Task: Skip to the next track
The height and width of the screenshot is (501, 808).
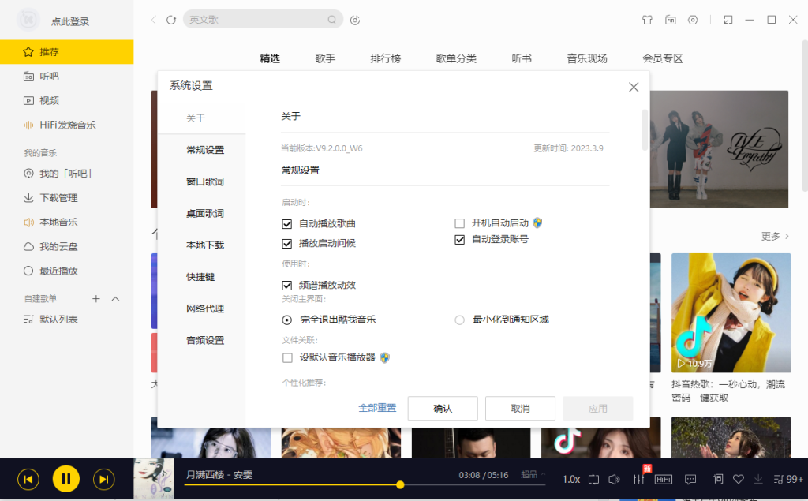Action: tap(103, 480)
